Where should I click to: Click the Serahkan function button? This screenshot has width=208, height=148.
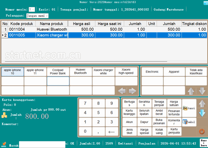(x=144, y=103)
